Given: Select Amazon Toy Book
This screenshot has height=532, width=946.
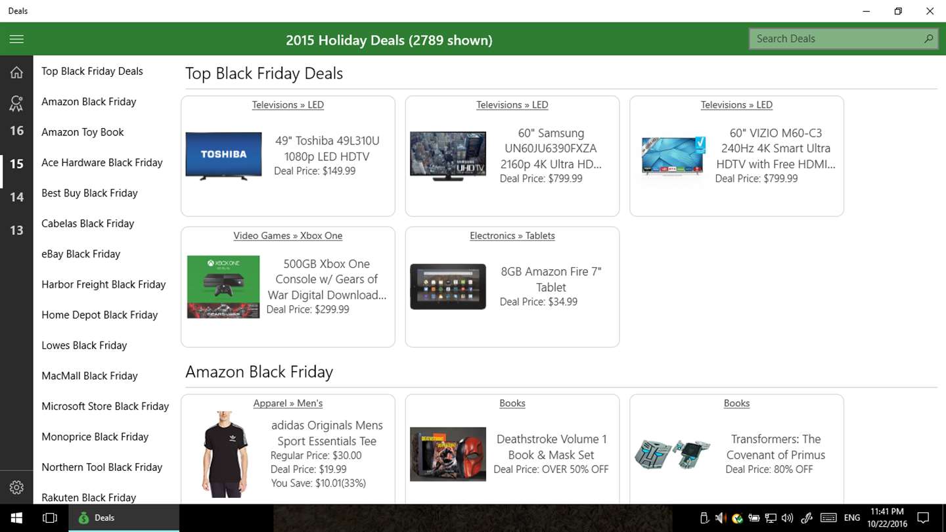Looking at the screenshot, I should point(83,132).
